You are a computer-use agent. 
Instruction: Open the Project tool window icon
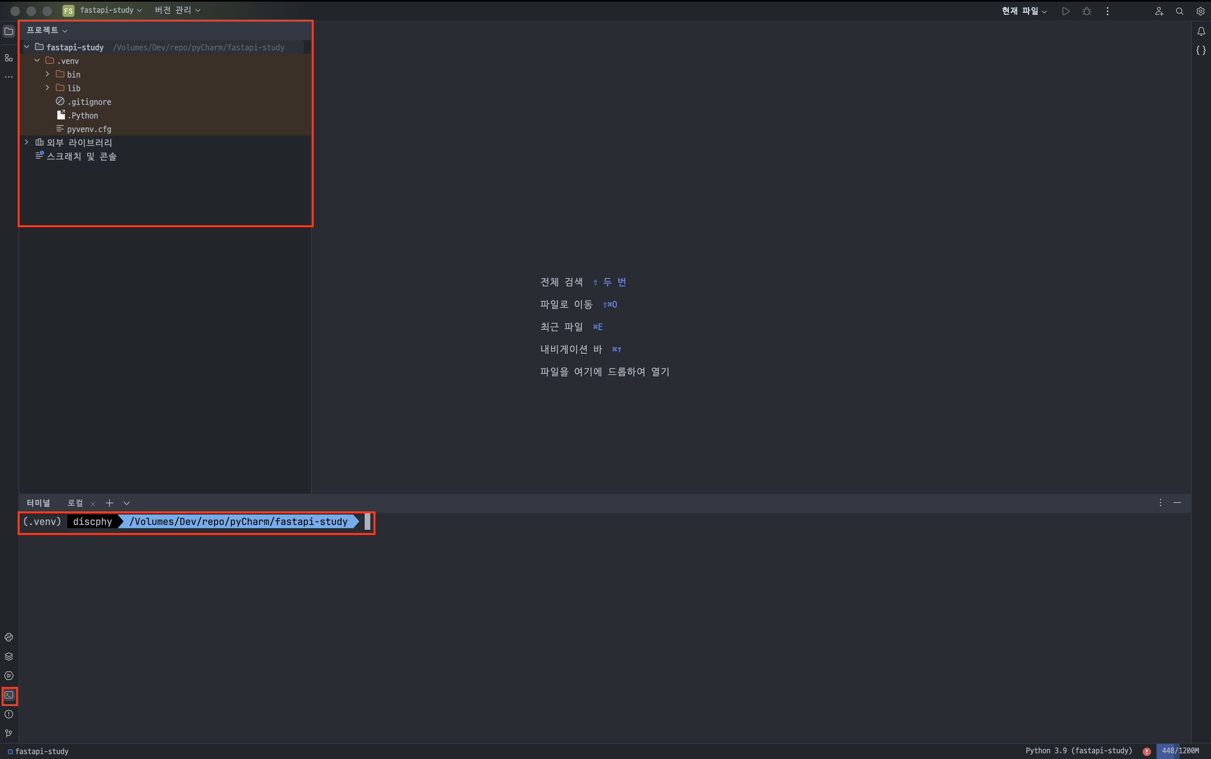[x=9, y=31]
